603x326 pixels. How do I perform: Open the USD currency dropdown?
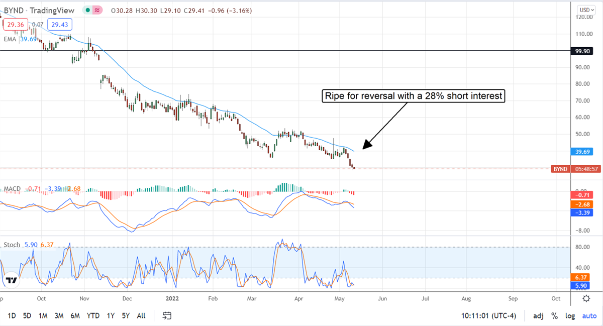pyautogui.click(x=585, y=10)
